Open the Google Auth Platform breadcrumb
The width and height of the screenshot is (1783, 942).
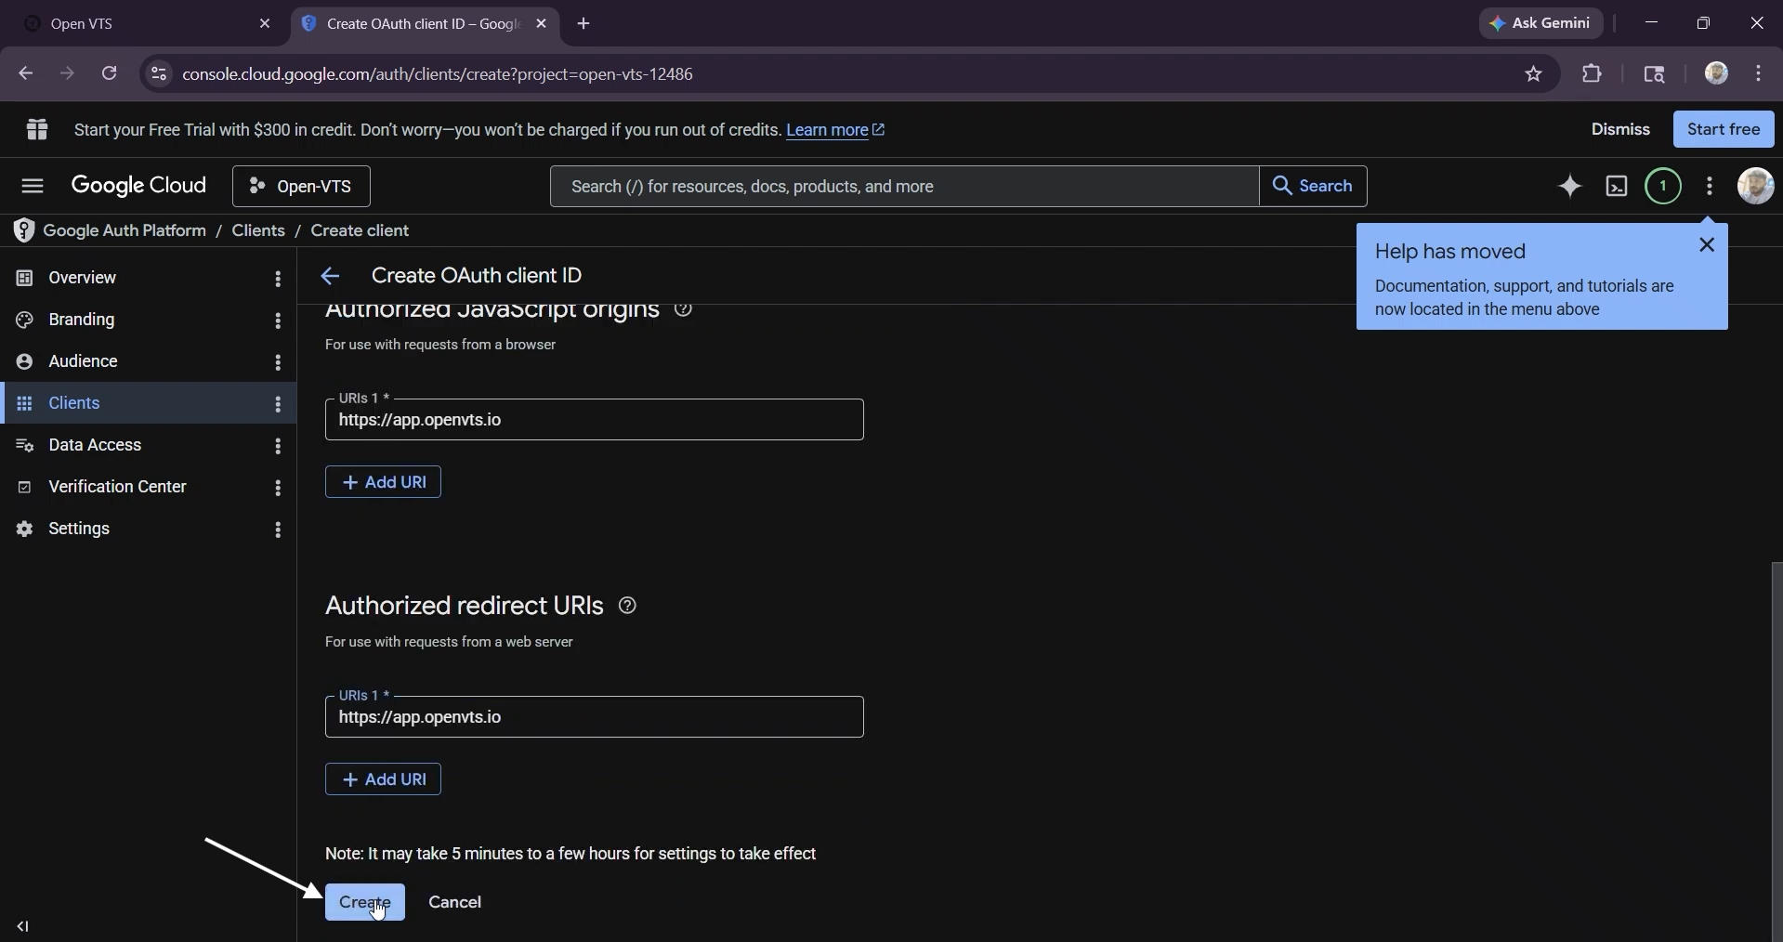tap(125, 230)
